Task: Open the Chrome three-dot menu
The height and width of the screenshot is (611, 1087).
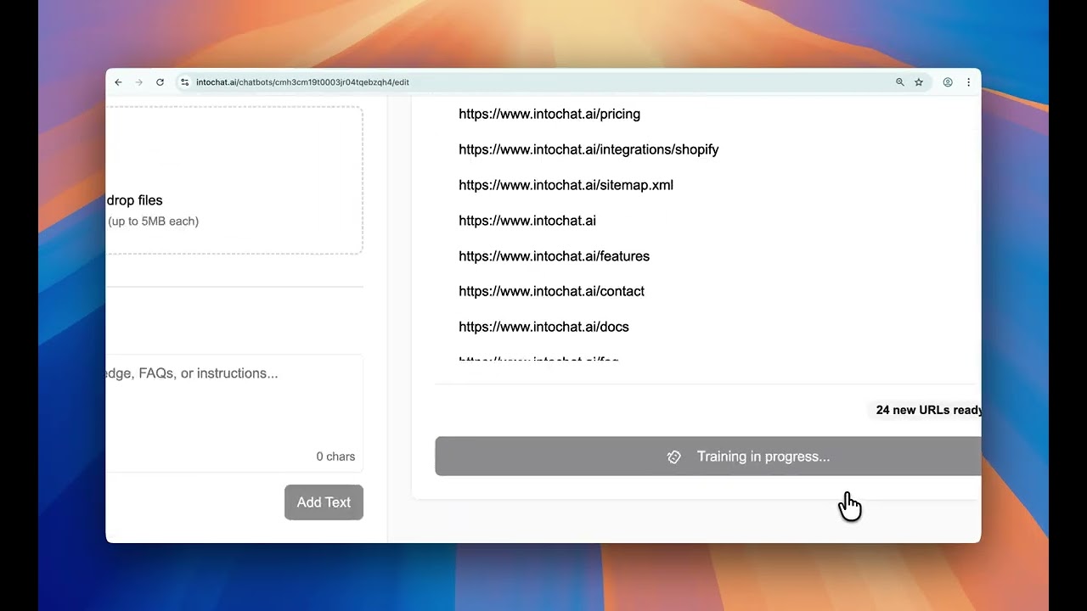Action: pos(968,82)
